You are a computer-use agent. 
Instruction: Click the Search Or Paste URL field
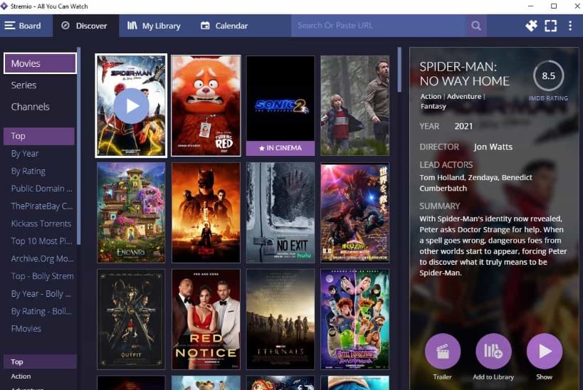click(x=379, y=26)
